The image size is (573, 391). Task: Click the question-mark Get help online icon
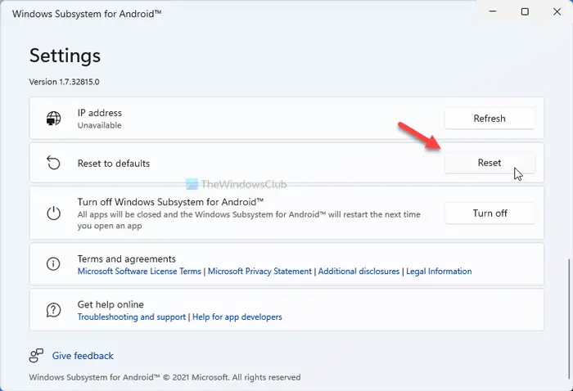(x=53, y=310)
